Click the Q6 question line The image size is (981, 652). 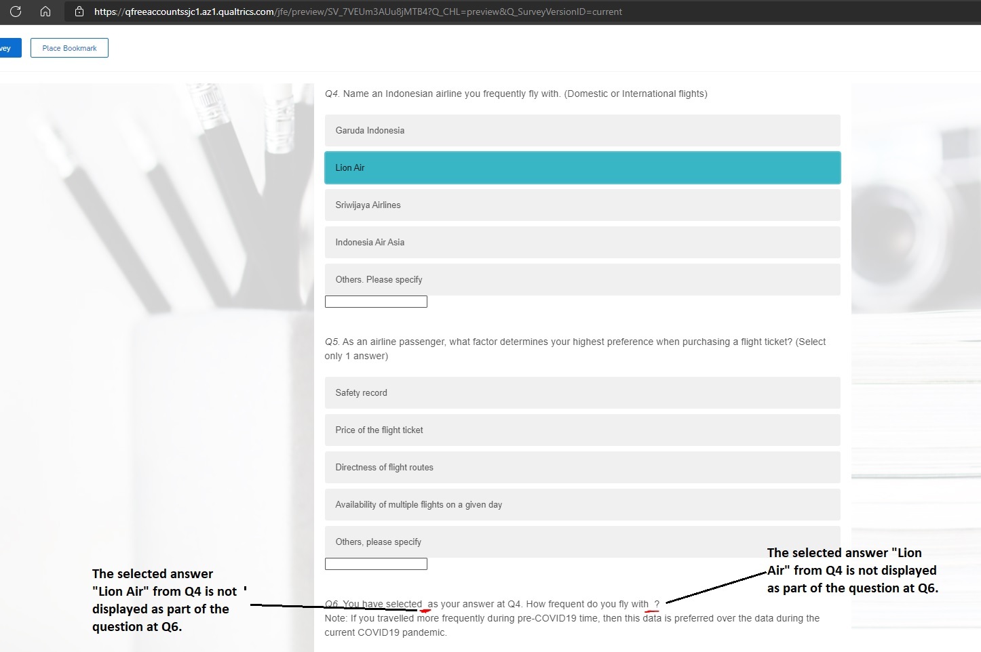point(492,604)
